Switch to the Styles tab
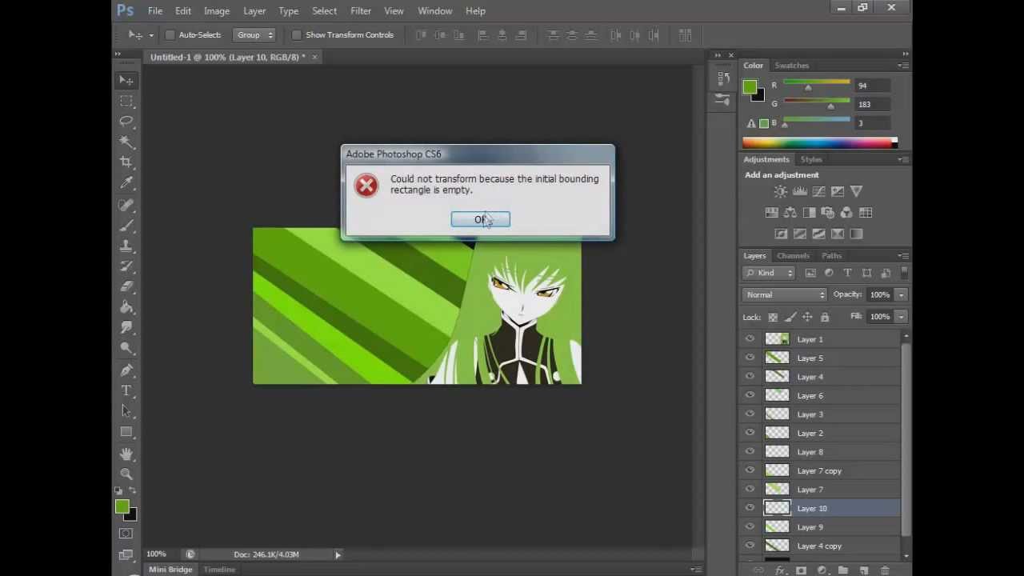The width and height of the screenshot is (1024, 576). coord(811,159)
